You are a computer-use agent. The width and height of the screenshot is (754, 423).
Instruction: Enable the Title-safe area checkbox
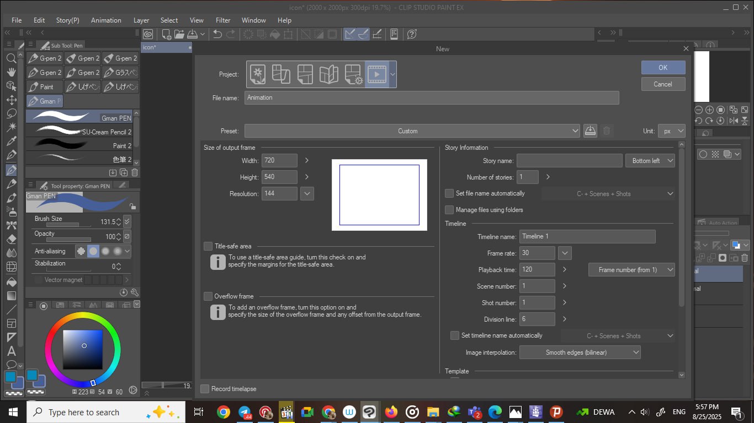pyautogui.click(x=208, y=246)
